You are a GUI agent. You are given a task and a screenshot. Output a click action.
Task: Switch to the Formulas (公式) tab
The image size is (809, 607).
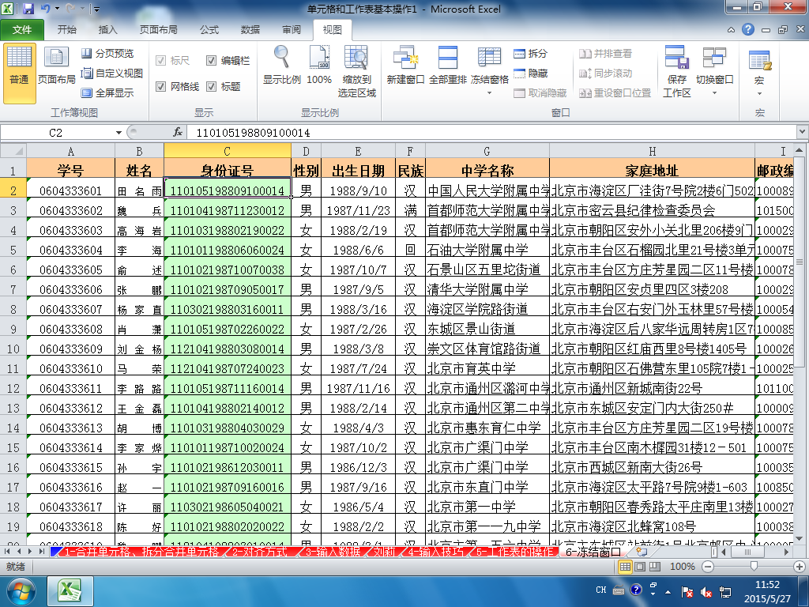tap(209, 30)
